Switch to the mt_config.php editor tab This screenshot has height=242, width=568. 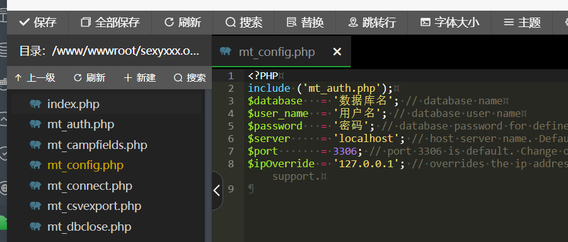coord(277,52)
